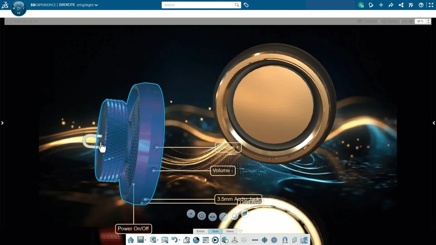The width and height of the screenshot is (436, 245).
Task: Click the MOVE button
Action: tap(390, 21)
